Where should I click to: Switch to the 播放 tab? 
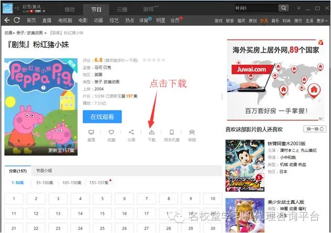pos(70,9)
